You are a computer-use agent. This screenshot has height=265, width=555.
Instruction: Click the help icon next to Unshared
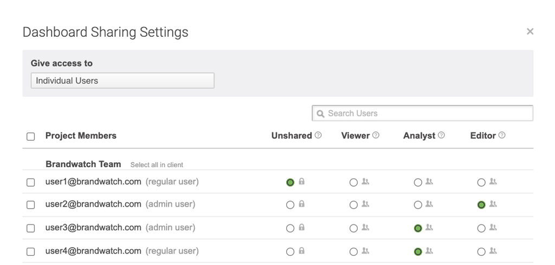coord(318,135)
